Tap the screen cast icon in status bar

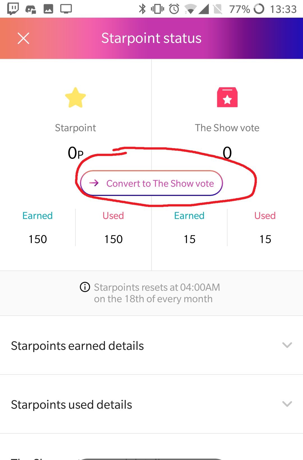click(x=66, y=9)
